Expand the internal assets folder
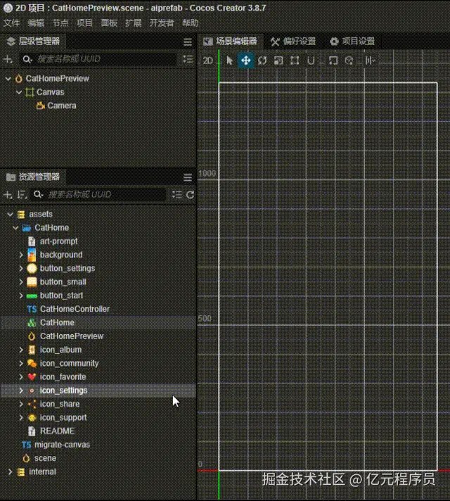 (10, 471)
